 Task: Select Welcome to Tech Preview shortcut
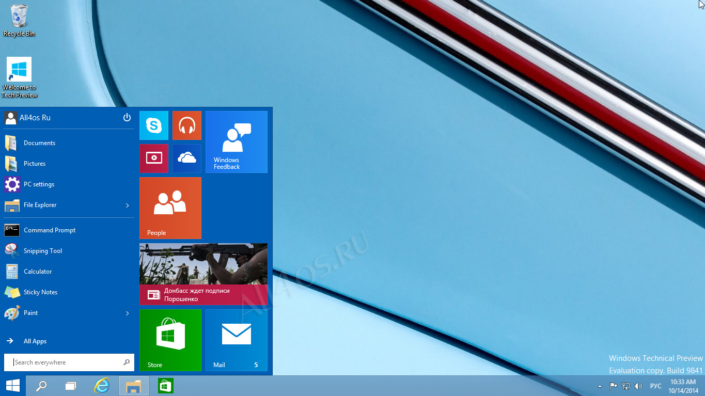(x=19, y=77)
